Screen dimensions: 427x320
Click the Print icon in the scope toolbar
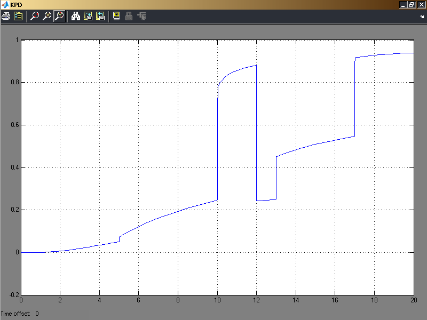pos(6,16)
